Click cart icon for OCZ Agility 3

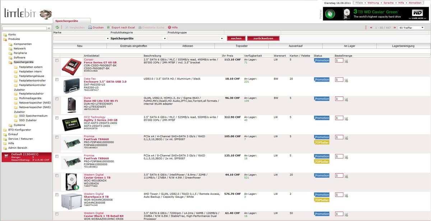coord(346,118)
